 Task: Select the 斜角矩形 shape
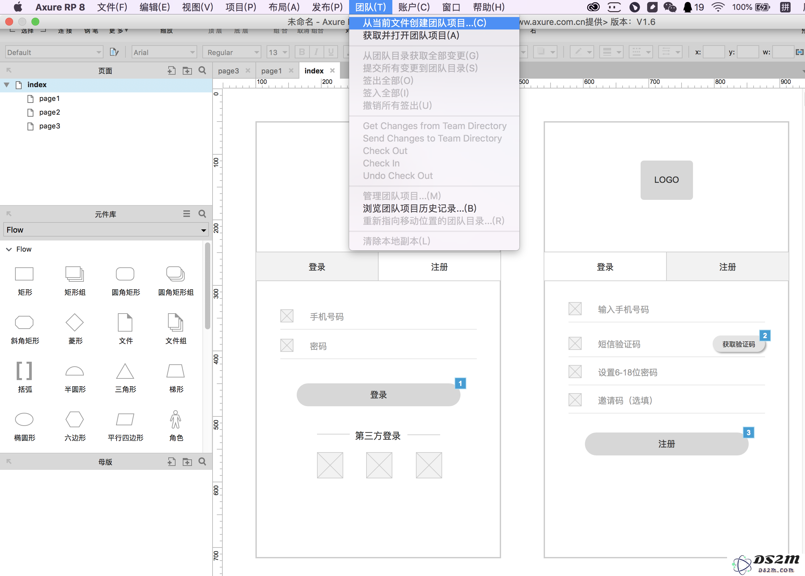(25, 322)
